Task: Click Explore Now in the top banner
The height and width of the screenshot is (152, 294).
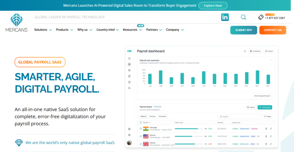Action: click(x=213, y=6)
